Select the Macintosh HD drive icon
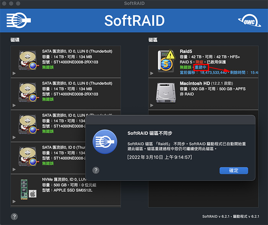 tap(166, 93)
